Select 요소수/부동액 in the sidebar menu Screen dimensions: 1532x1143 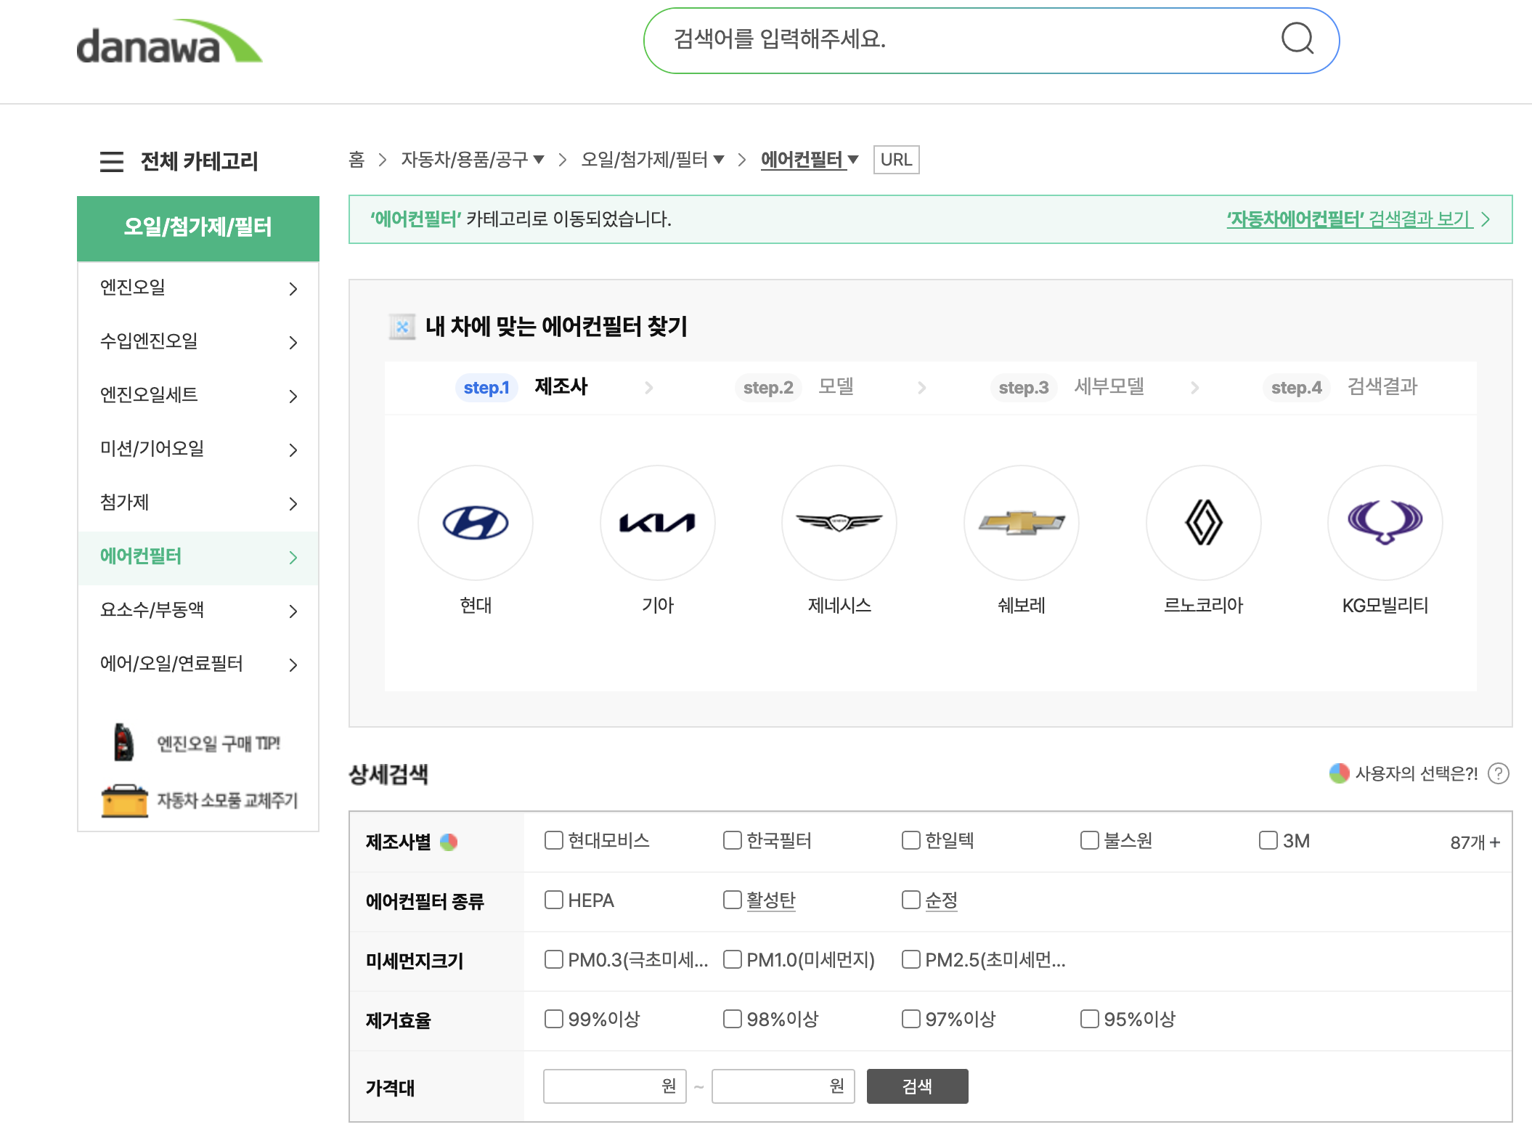[197, 610]
